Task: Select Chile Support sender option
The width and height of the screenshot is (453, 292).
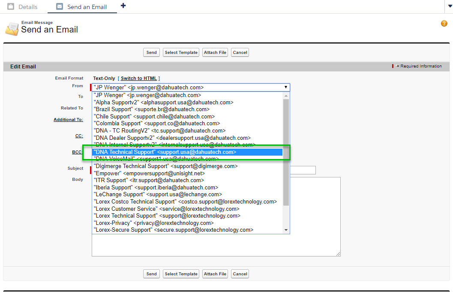Action: tap(187, 116)
